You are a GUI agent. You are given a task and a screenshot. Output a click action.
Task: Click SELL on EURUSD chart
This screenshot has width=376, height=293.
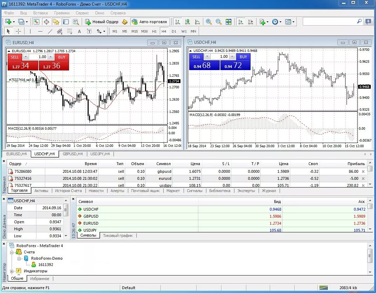15,57
